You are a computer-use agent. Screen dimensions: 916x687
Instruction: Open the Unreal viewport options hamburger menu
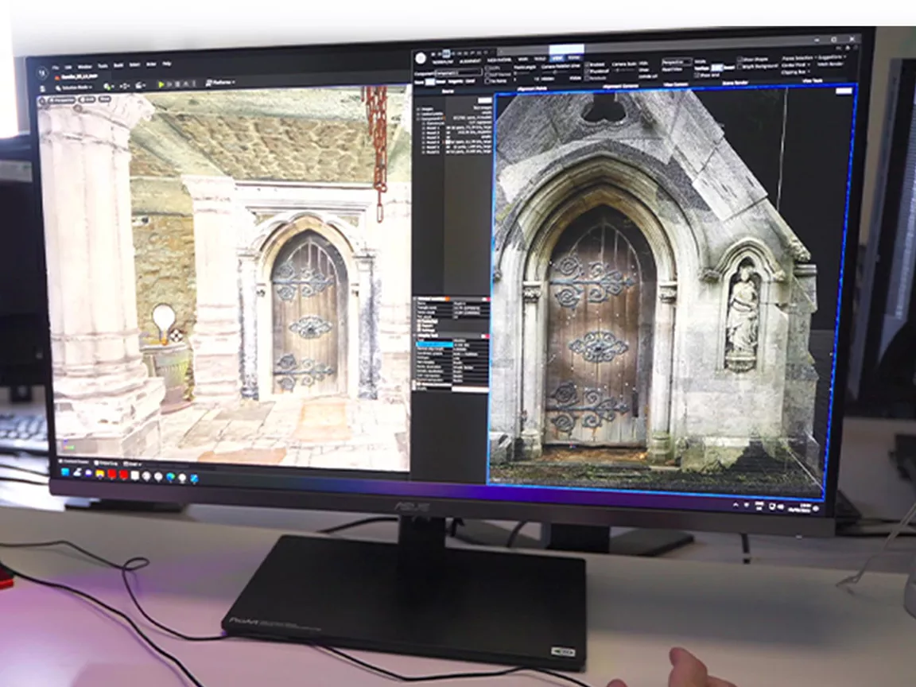pos(43,101)
